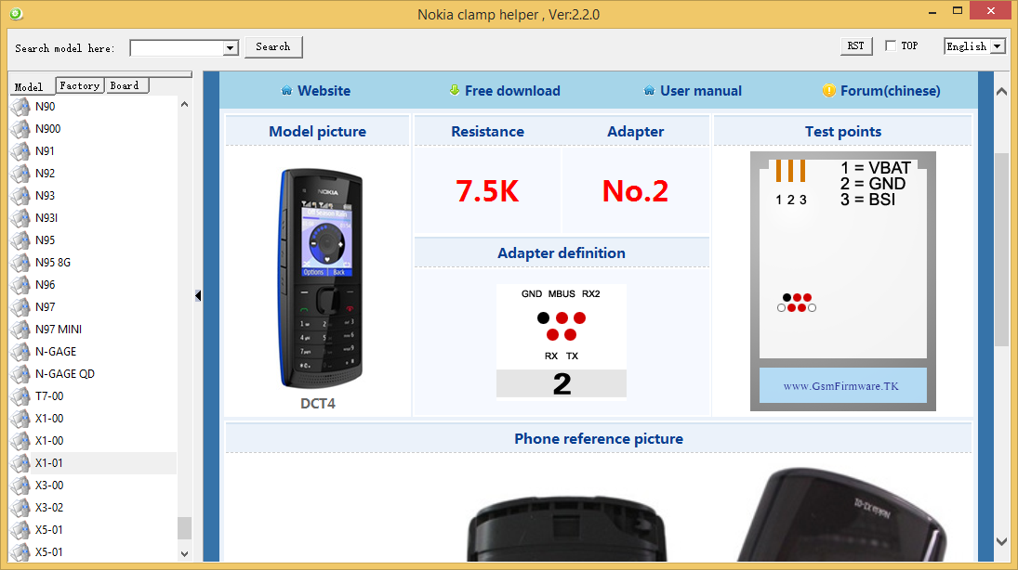
Task: Click the main page scrollbar thumb
Action: 1002,250
